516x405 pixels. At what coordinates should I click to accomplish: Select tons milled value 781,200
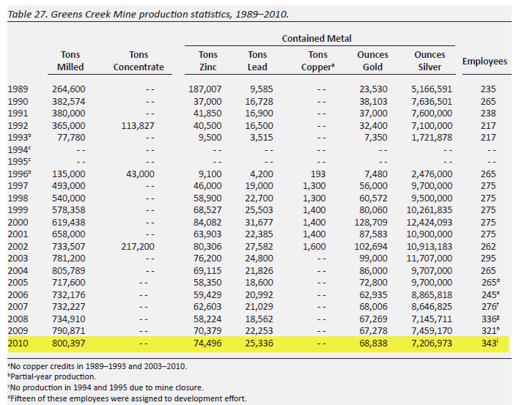pos(68,259)
